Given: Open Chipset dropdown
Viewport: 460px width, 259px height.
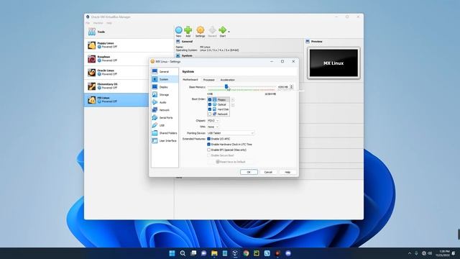Looking at the screenshot, I should [x=213, y=121].
